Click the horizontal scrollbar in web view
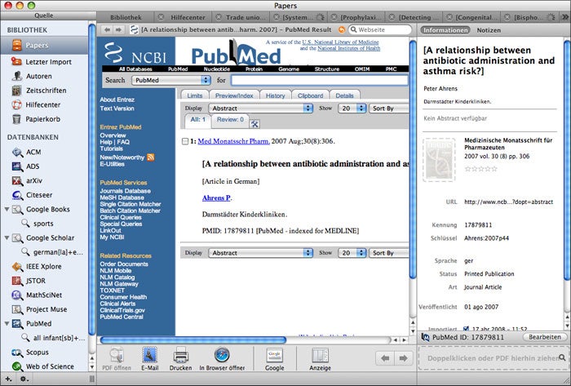 pyautogui.click(x=193, y=340)
